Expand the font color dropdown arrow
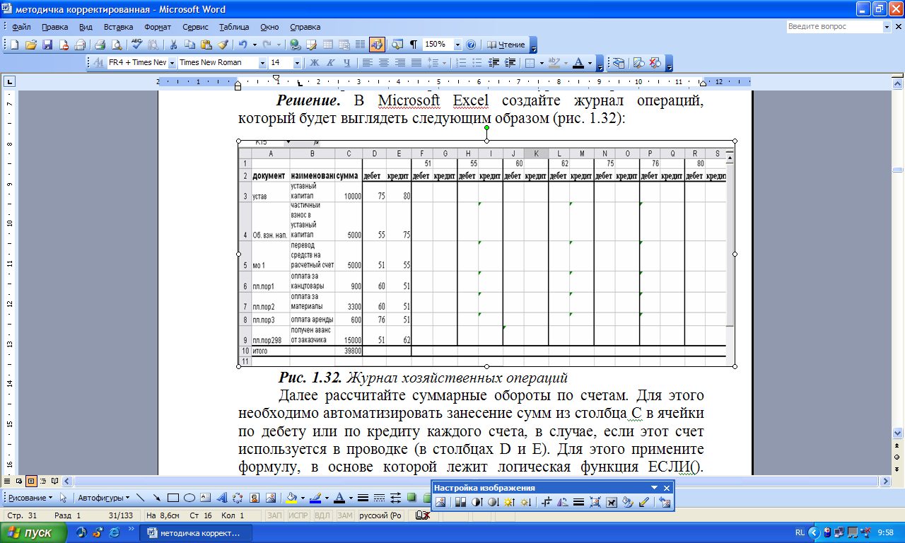The width and height of the screenshot is (905, 543). pos(590,63)
